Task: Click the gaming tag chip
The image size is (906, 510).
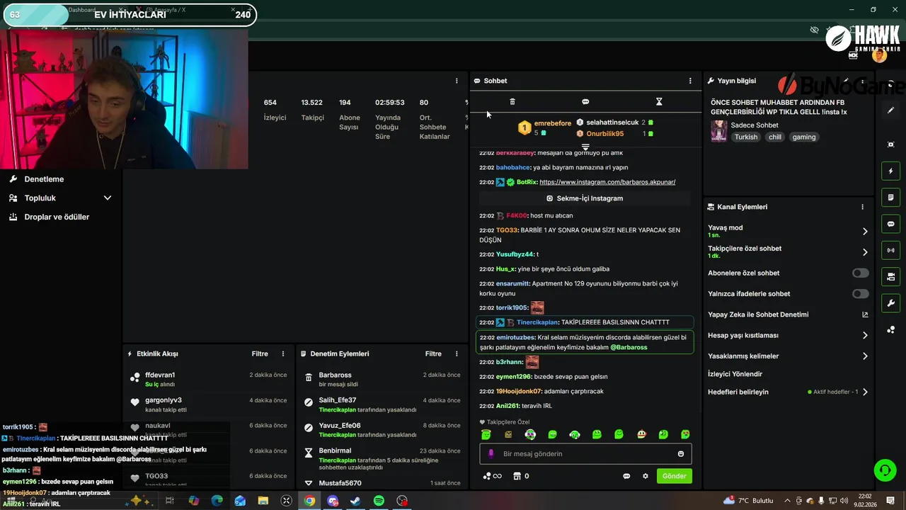Action: point(804,137)
